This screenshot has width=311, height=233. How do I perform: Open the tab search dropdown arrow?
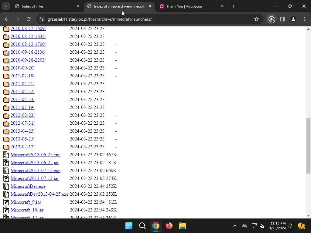coord(6,6)
